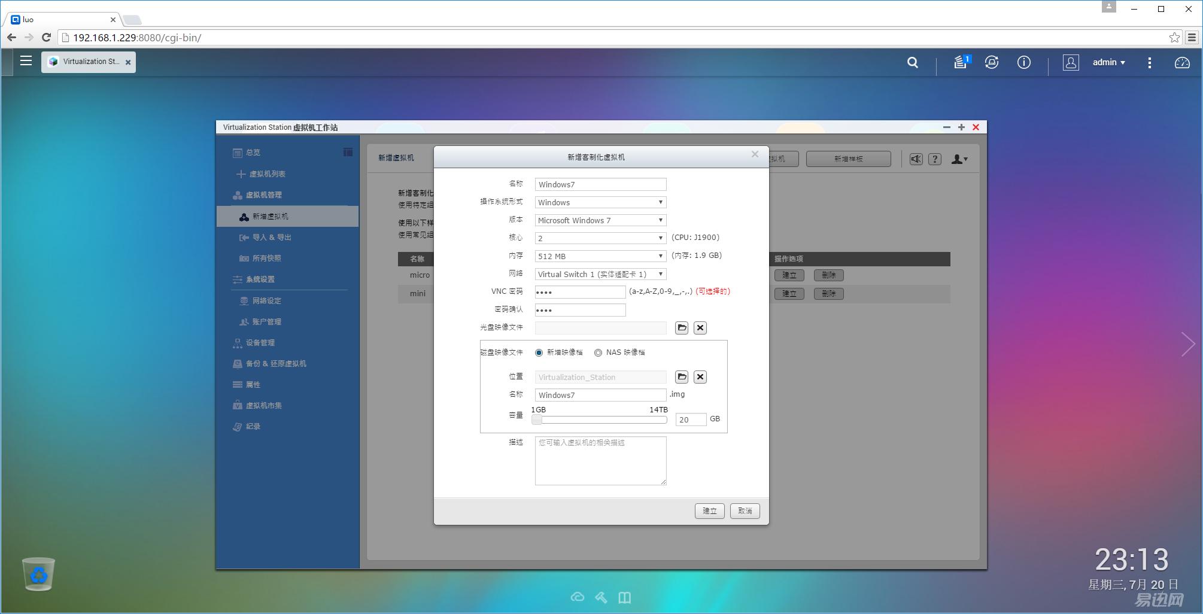Open the dashboard gauge icon
Screen dimensions: 1203x614
click(1181, 62)
